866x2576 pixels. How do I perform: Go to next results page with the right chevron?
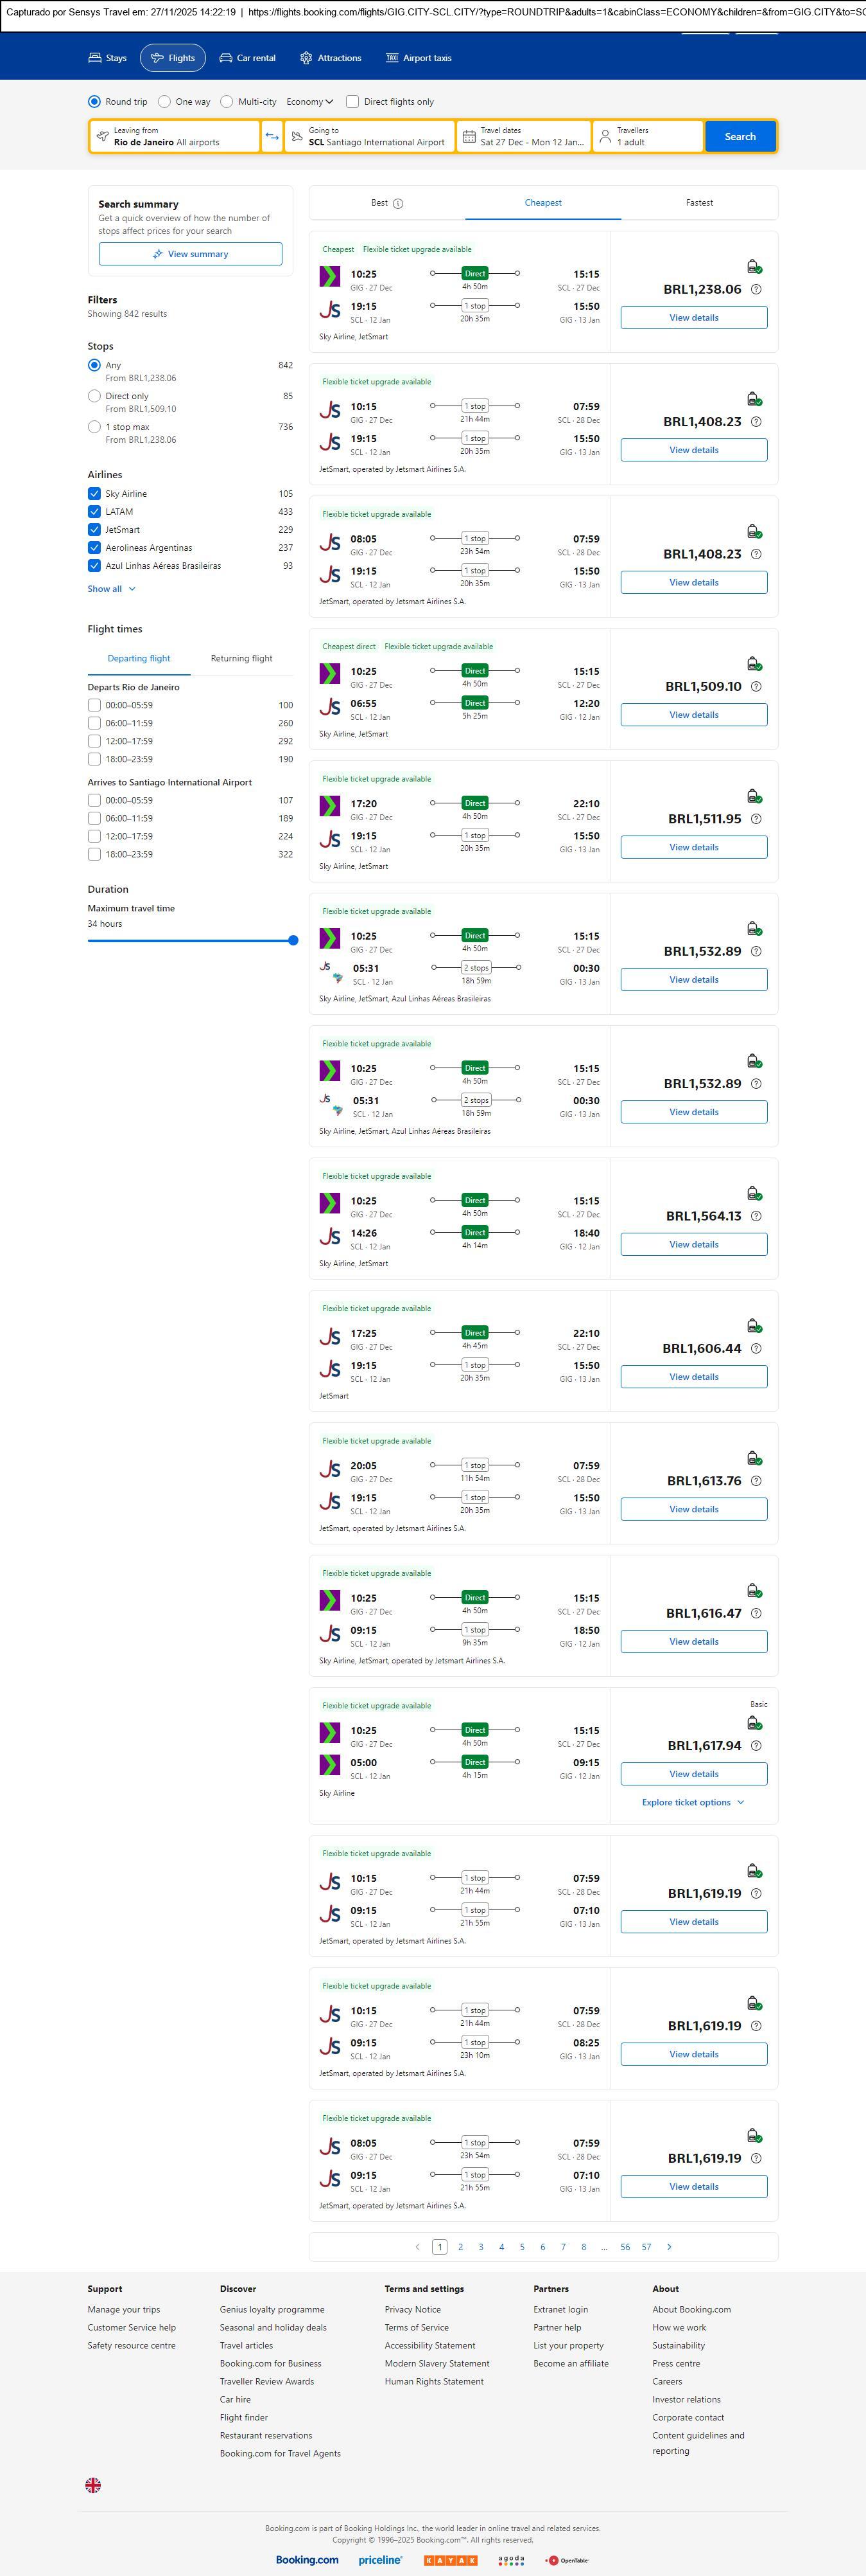[x=669, y=2246]
